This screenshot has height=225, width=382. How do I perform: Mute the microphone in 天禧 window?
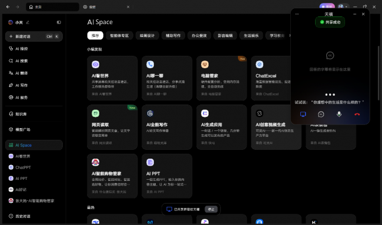(339, 114)
